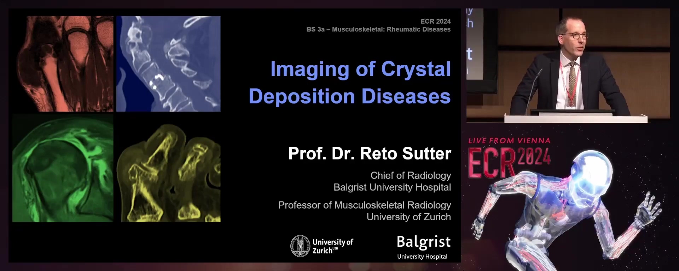Click the 'LIVE FROM VIENNA' caption

(509, 141)
